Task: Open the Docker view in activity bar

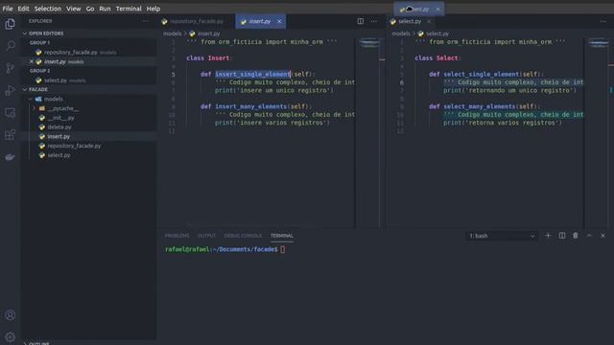Action: pyautogui.click(x=11, y=157)
